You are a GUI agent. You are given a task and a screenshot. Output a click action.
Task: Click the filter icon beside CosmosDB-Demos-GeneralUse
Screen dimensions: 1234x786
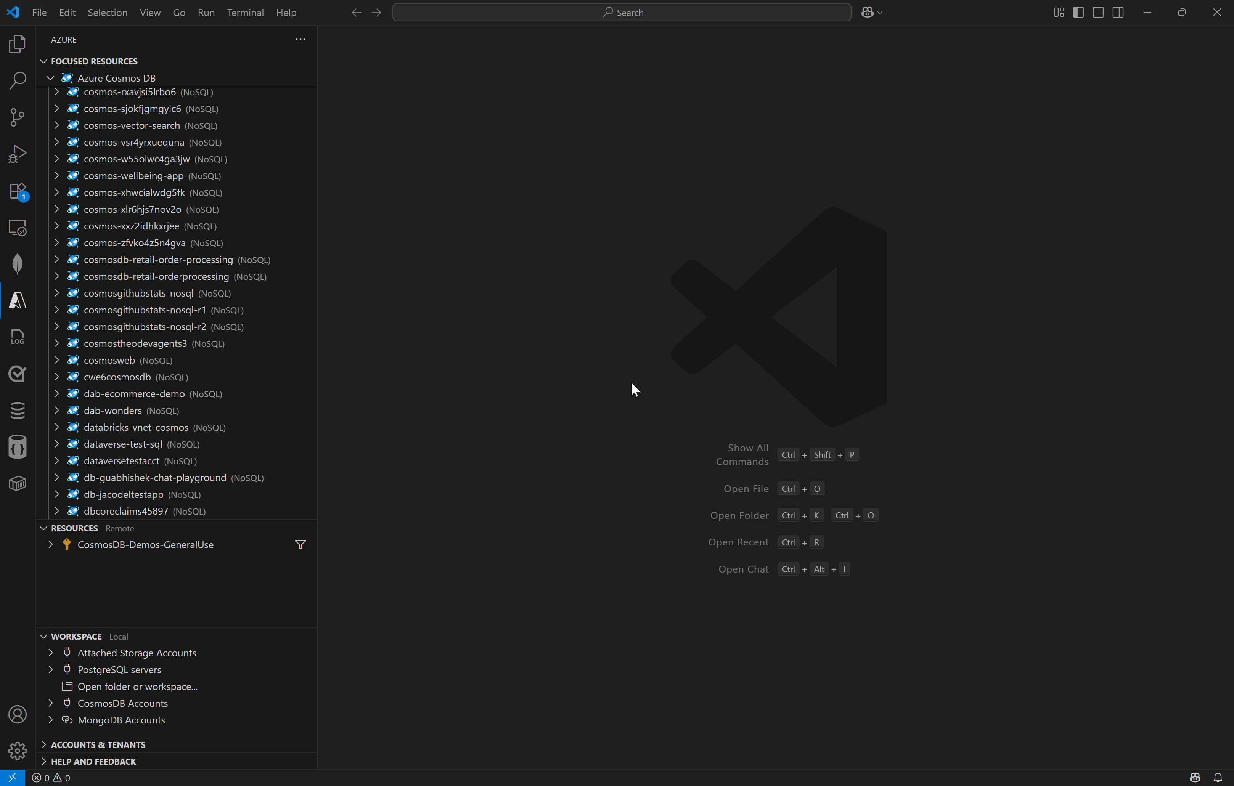click(x=301, y=544)
